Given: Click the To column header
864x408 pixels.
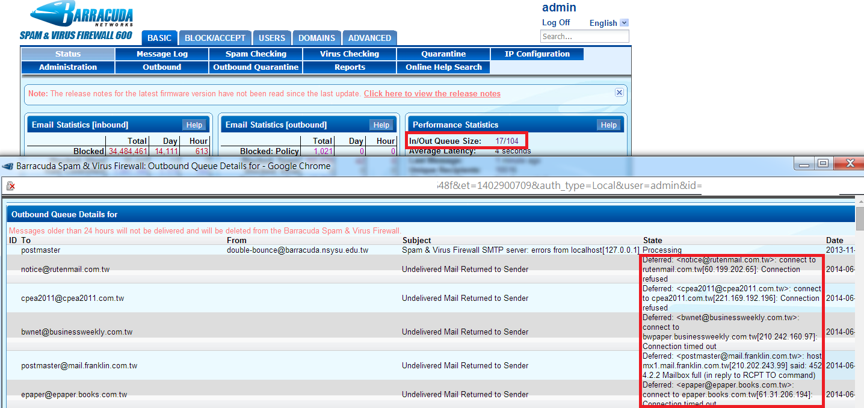Looking at the screenshot, I should pyautogui.click(x=25, y=240).
